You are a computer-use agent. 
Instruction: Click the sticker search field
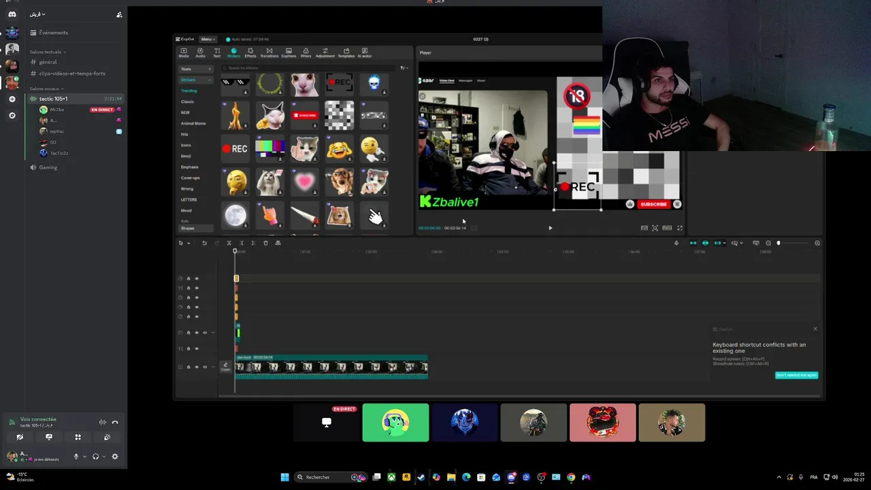click(x=310, y=68)
